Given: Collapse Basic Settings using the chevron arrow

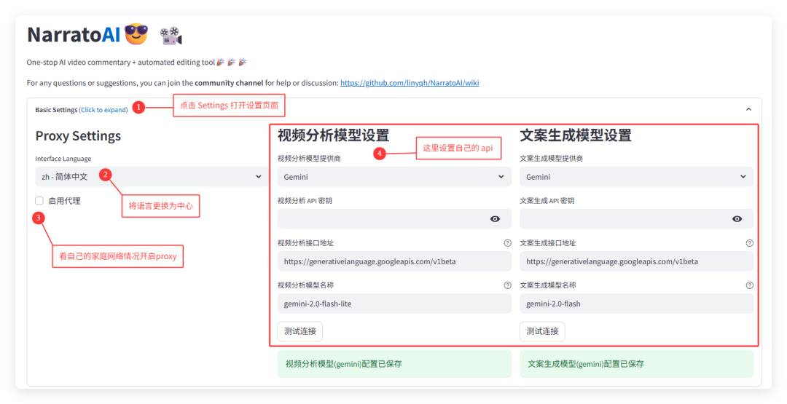Looking at the screenshot, I should 748,109.
